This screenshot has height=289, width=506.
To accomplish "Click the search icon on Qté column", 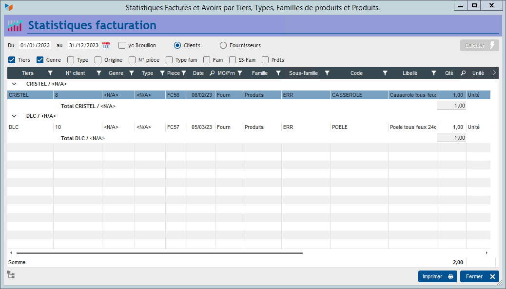I will click(x=463, y=73).
